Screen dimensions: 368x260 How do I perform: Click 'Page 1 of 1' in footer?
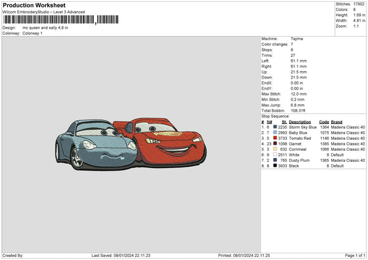coord(355,255)
